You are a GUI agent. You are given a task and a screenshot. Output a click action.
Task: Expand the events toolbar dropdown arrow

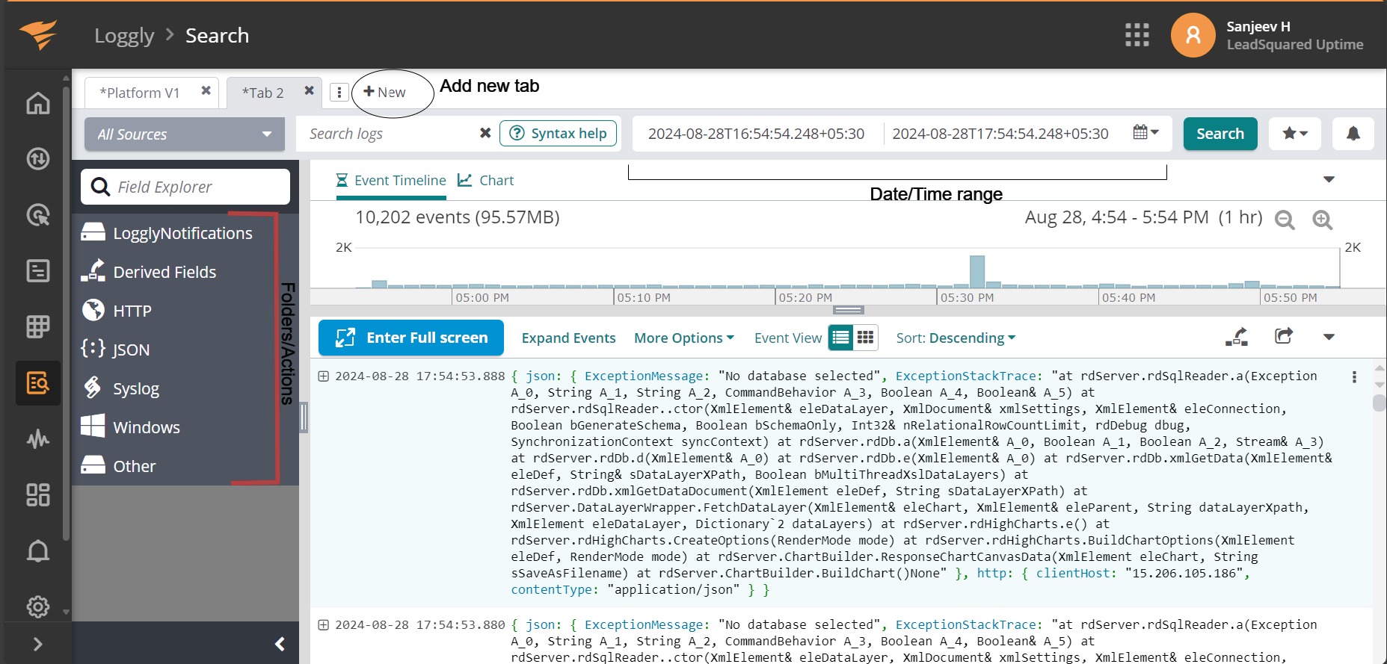[1329, 337]
